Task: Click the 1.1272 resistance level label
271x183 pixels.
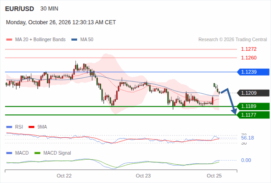Action: coord(248,49)
